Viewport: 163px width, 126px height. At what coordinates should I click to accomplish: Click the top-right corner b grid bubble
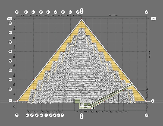coord(146,12)
